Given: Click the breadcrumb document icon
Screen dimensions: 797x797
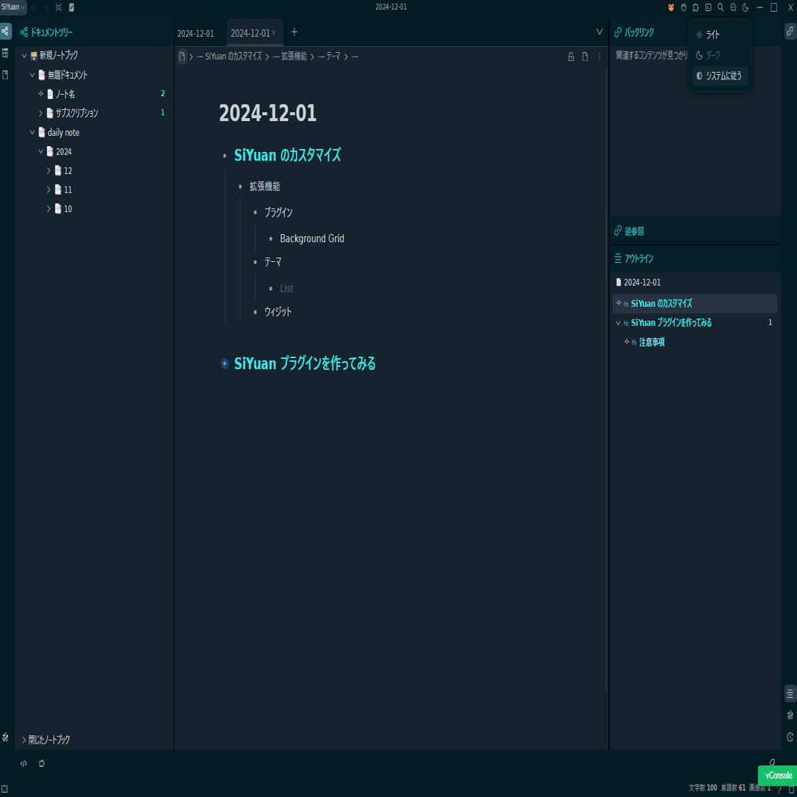Looking at the screenshot, I should click(x=182, y=57).
